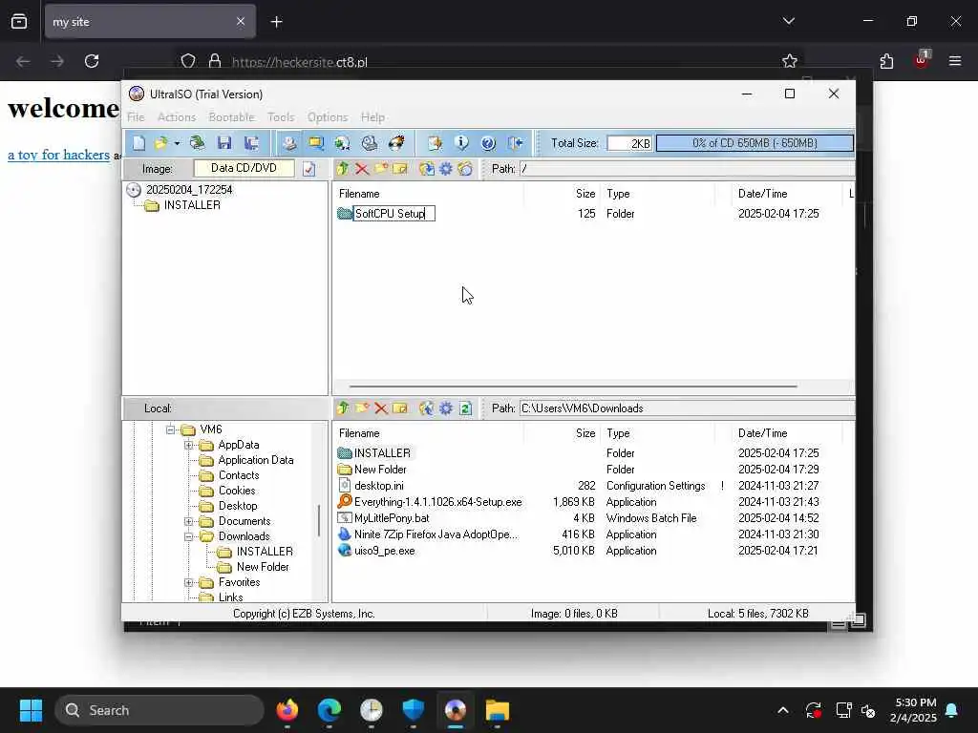Click the Local Path field C:\Users\VM6\Downloads

click(687, 408)
